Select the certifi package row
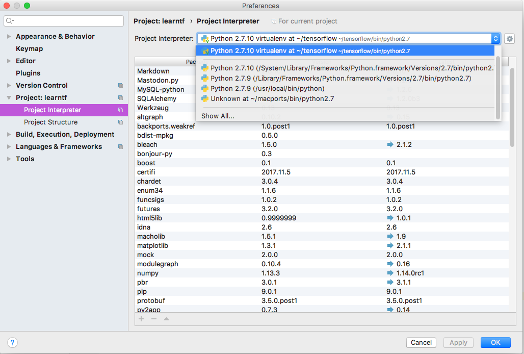The width and height of the screenshot is (524, 354). tap(322, 172)
